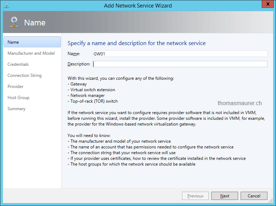
Task: Click the Name label beside GW01 field
Action: (x=74, y=54)
